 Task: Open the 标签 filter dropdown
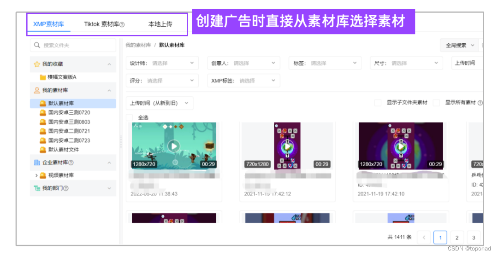click(x=325, y=63)
